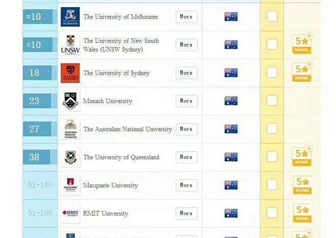
Task: Select the compare checkbox for RMIT University
Action: tap(272, 213)
